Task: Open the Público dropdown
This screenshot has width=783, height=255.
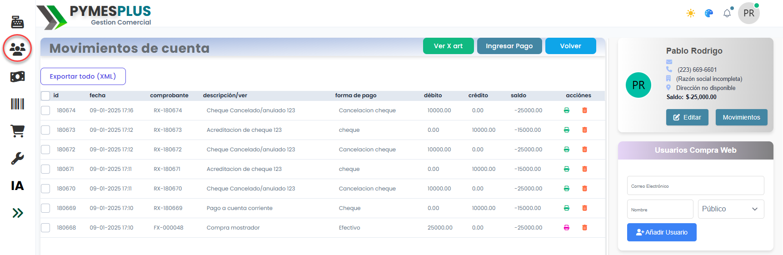Action: point(730,209)
